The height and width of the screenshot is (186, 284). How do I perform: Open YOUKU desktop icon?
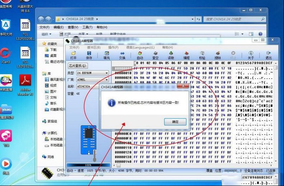click(7, 112)
